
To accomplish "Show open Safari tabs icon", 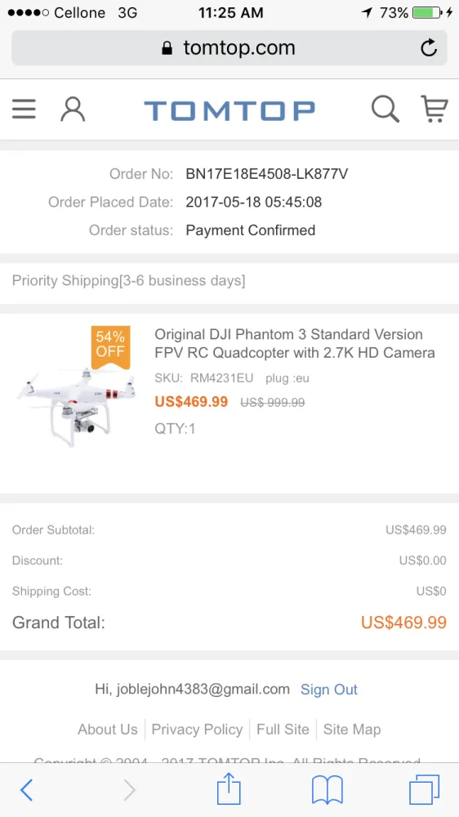I will coord(424,789).
